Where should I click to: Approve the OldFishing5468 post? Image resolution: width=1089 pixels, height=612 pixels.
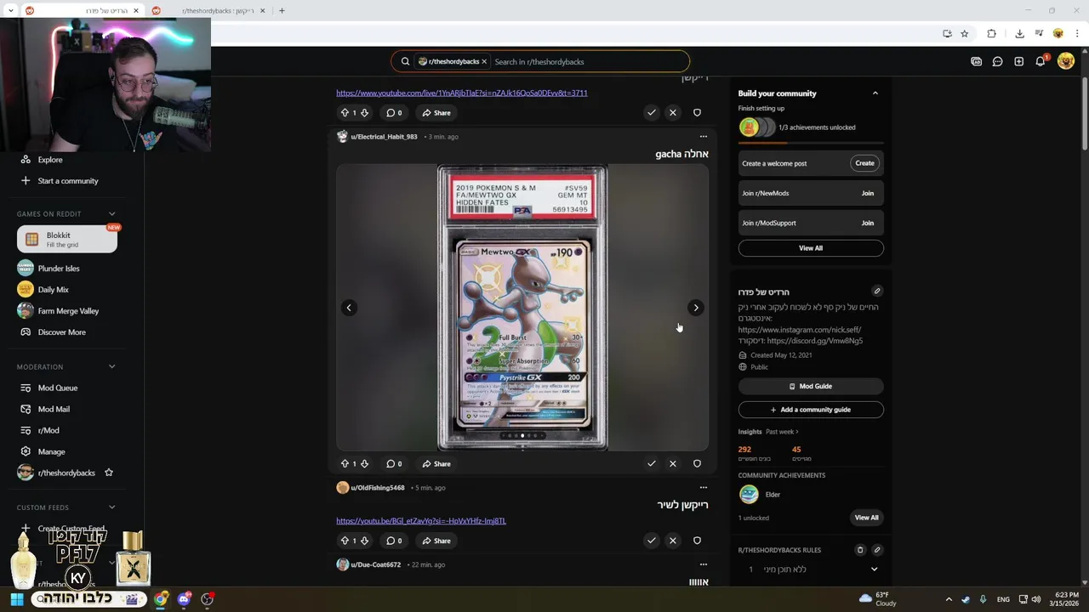[x=651, y=541]
